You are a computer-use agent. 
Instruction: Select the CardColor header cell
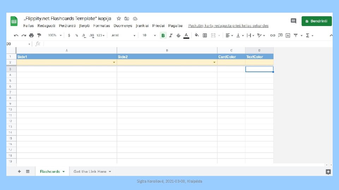pos(231,57)
